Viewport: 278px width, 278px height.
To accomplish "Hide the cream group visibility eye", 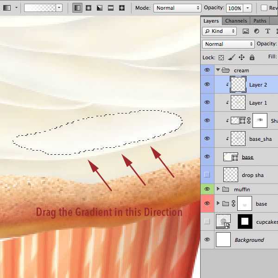I will pos(207,70).
